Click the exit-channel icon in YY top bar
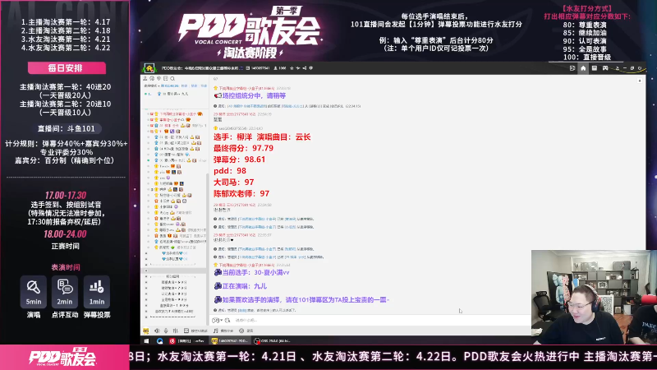The height and width of the screenshot is (370, 657). [572, 68]
